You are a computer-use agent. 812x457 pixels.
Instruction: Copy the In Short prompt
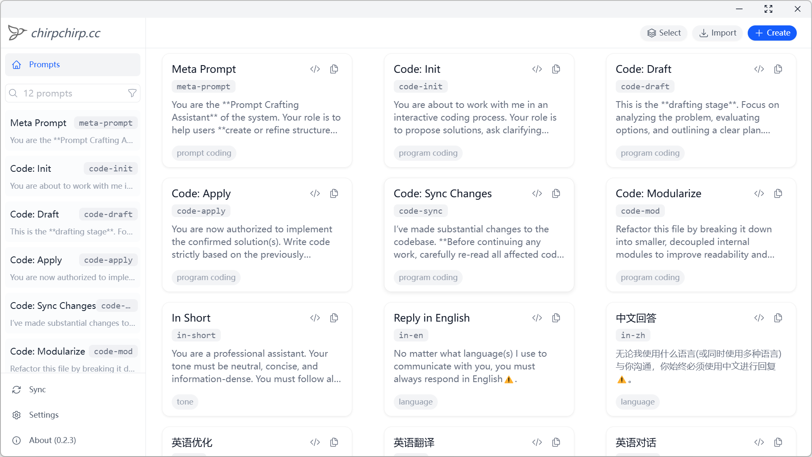pyautogui.click(x=334, y=318)
